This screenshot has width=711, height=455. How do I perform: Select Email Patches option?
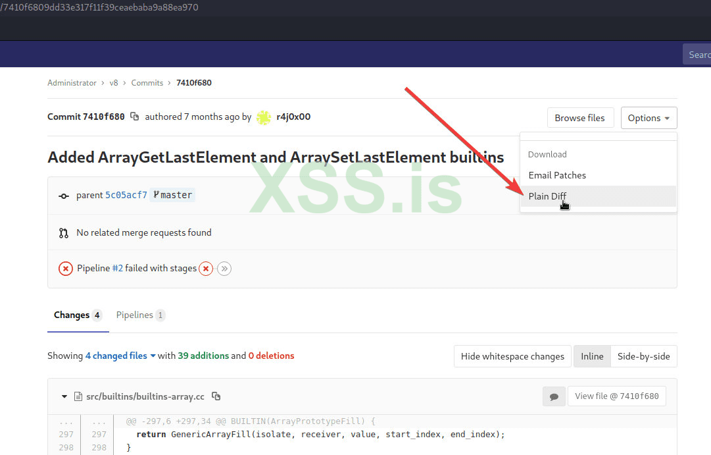(x=598, y=175)
